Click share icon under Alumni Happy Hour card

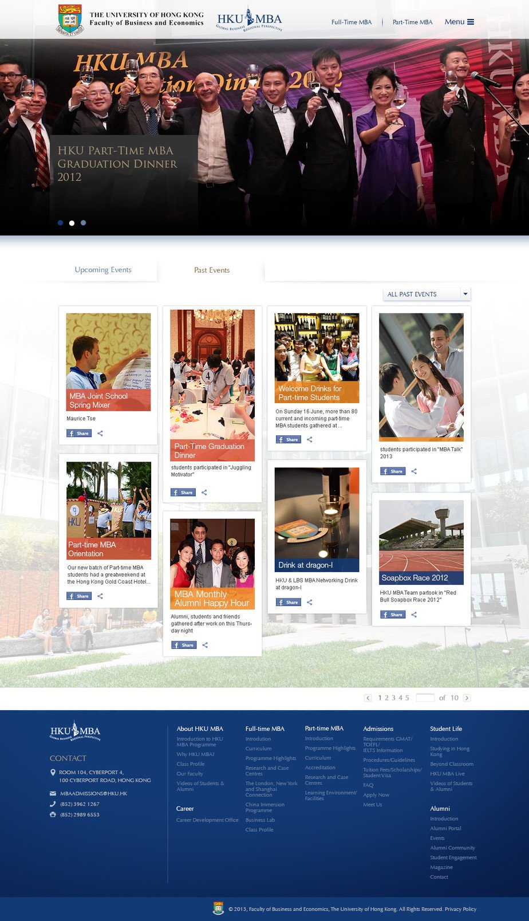coord(205,645)
